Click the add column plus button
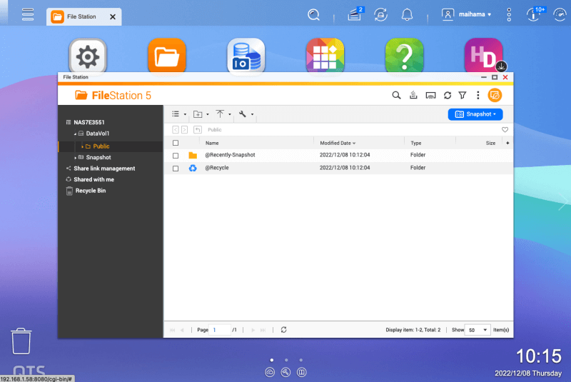The image size is (571, 382). pyautogui.click(x=507, y=143)
